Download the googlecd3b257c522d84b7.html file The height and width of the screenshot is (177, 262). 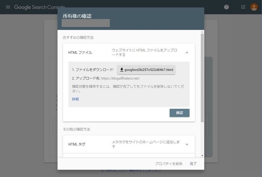point(146,70)
